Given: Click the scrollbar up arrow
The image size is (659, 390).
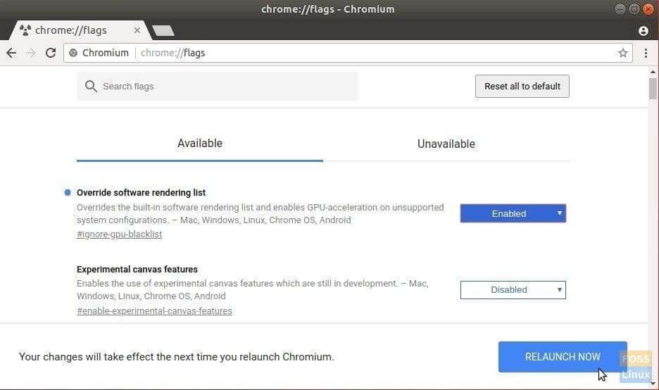Looking at the screenshot, I should (x=653, y=72).
